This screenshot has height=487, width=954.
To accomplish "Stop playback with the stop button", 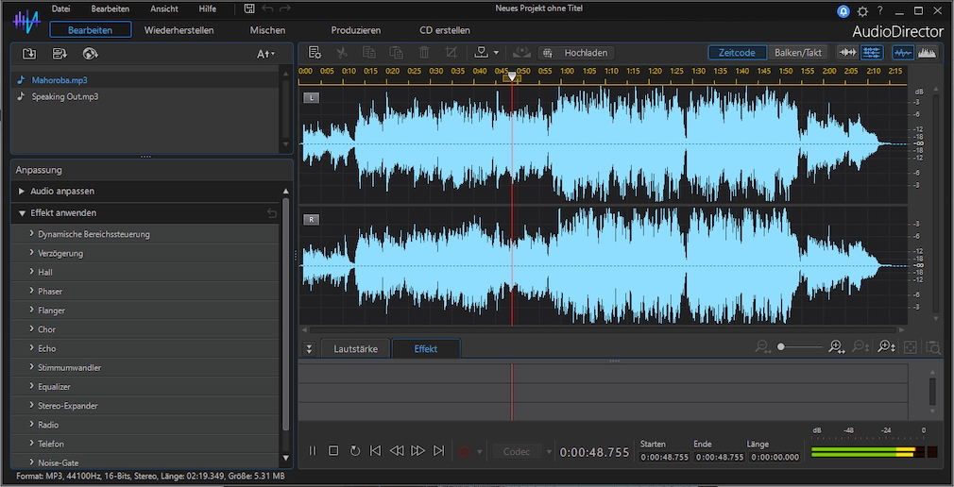I will (333, 451).
